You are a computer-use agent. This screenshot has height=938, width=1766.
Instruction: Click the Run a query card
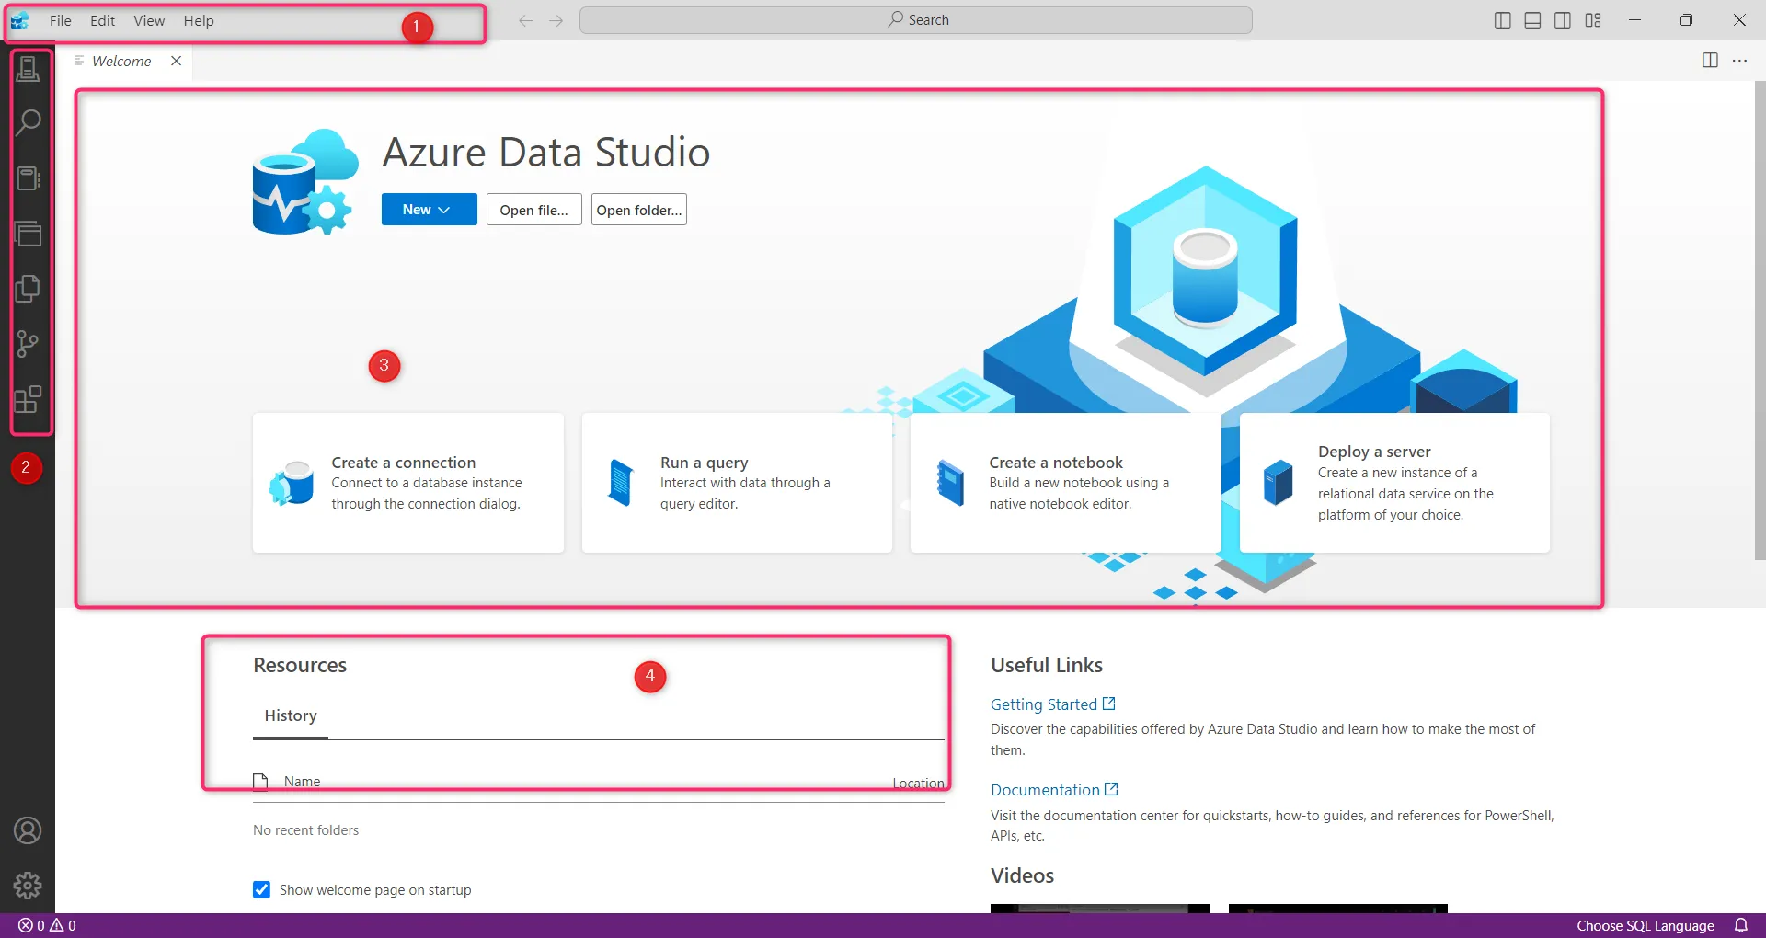coord(737,483)
